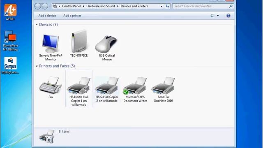Click the change view icon

pyautogui.click(x=212, y=16)
